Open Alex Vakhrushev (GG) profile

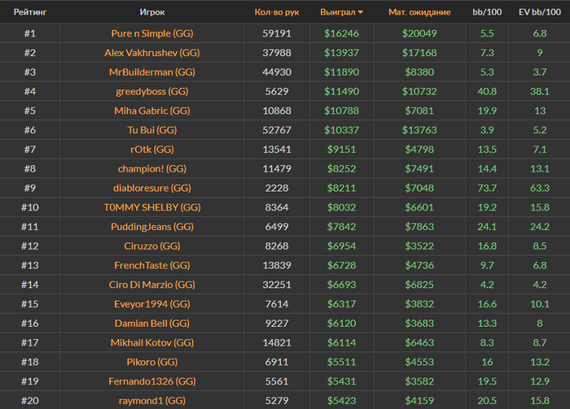tap(152, 53)
